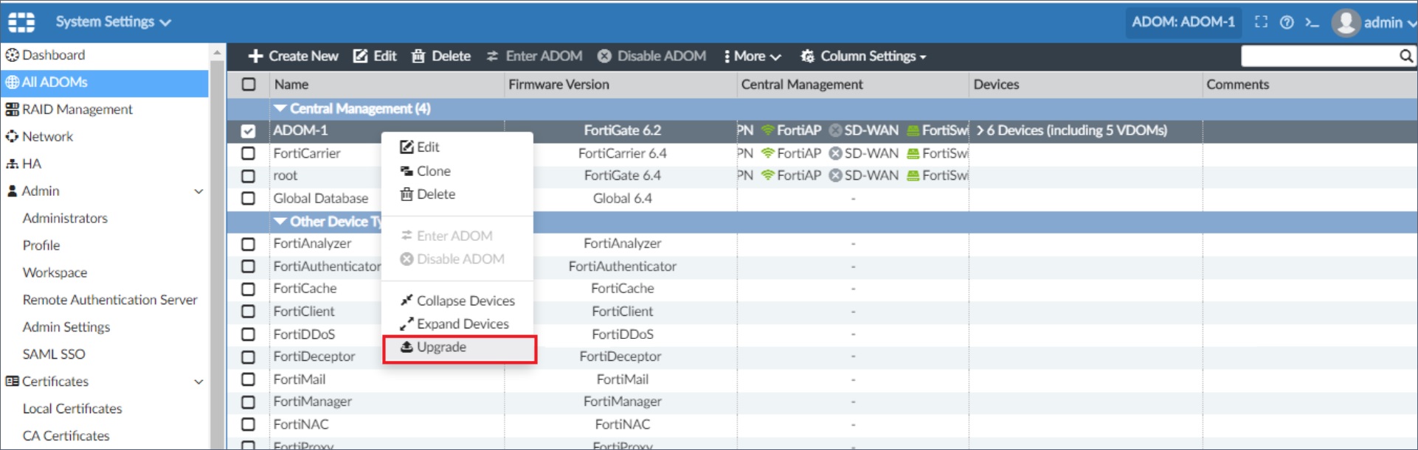
Task: Collapse the Certificates section chevron in the sidebar
Action: 198,382
